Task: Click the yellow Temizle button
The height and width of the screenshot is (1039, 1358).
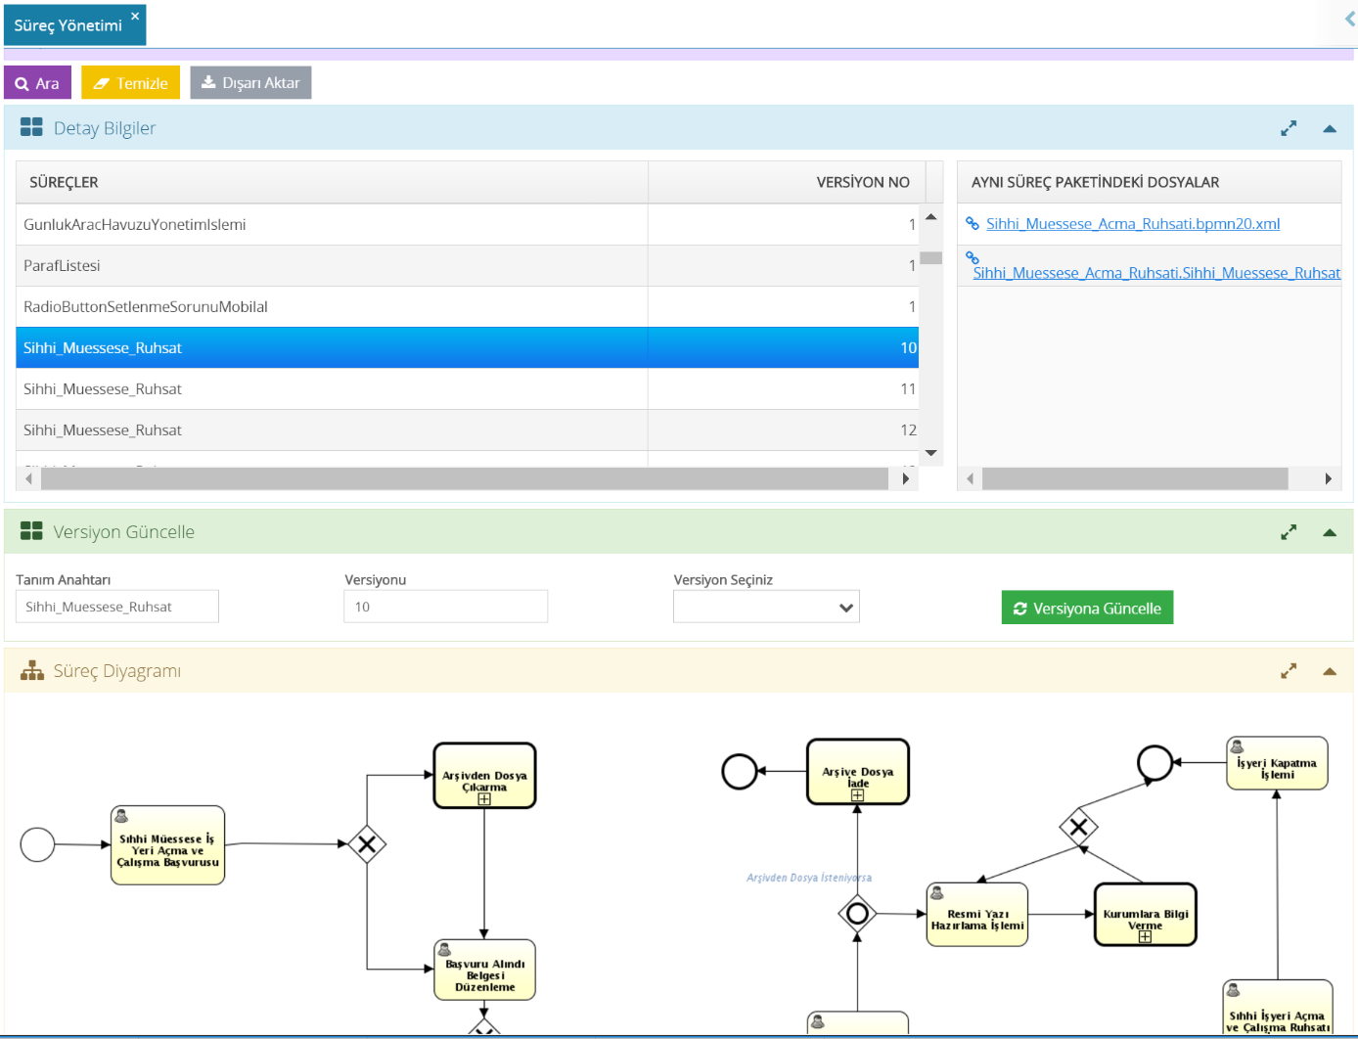Action: point(131,83)
